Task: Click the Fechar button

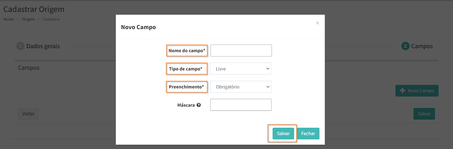Action: click(308, 133)
